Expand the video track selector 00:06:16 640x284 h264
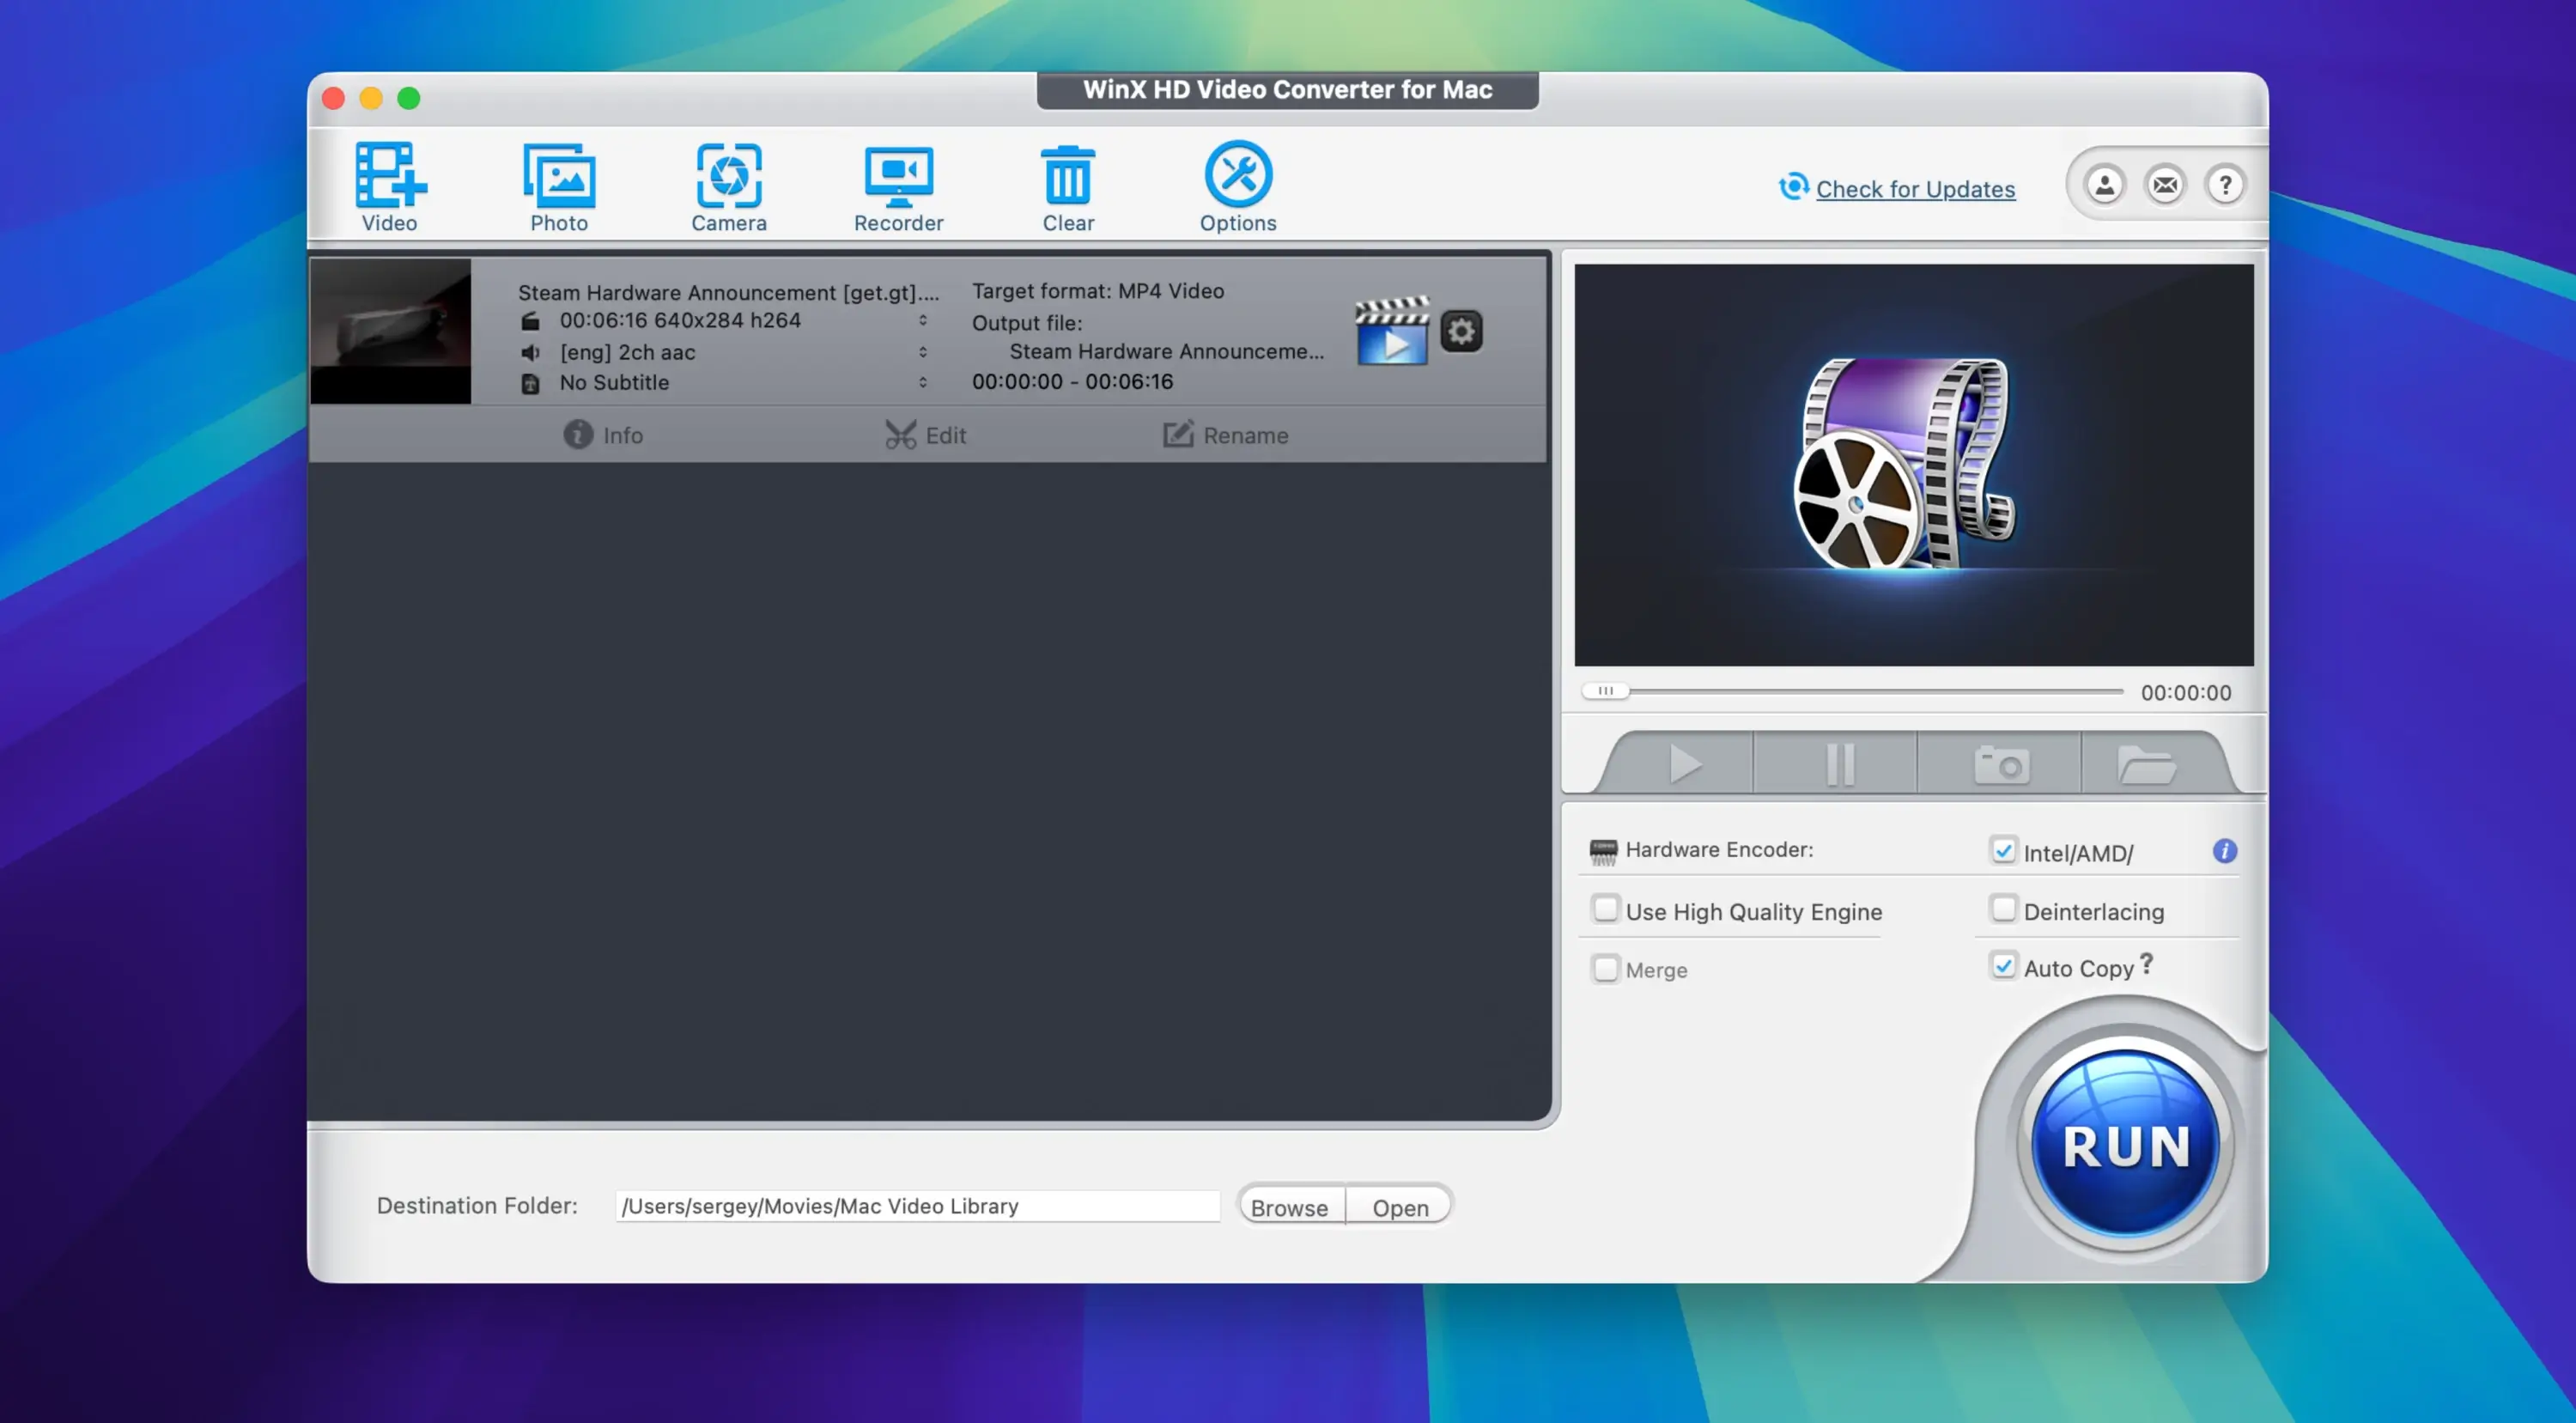This screenshot has width=2576, height=1423. tap(923, 320)
